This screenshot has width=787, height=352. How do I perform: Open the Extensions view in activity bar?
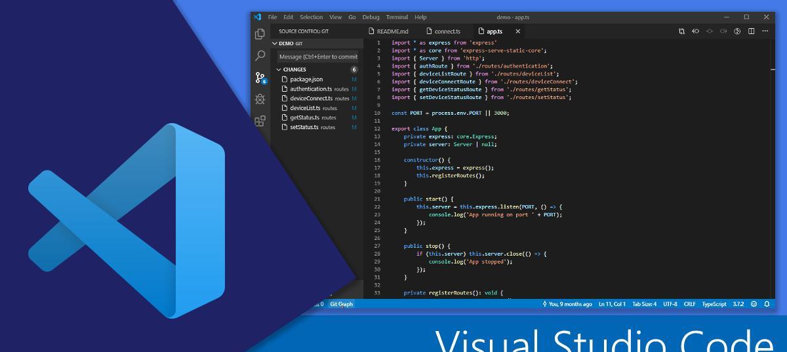click(260, 121)
